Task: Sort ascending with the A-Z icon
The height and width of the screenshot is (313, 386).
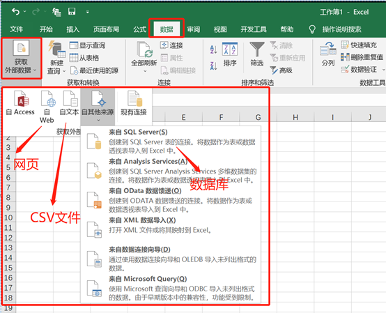Action: pos(213,49)
